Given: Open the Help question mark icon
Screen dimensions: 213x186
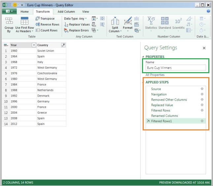Looking at the screenshot, I should (208, 11).
